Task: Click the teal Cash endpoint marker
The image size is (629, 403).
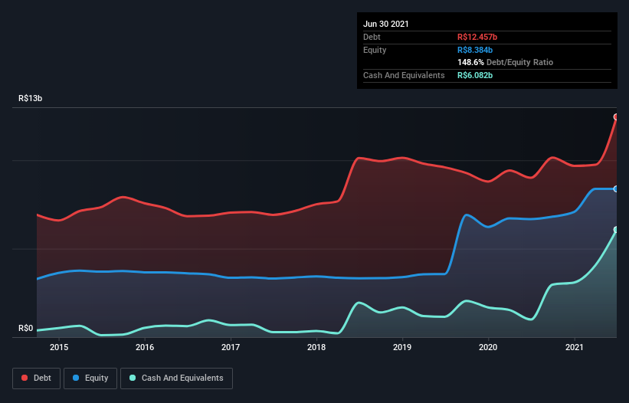Action: pyautogui.click(x=616, y=230)
